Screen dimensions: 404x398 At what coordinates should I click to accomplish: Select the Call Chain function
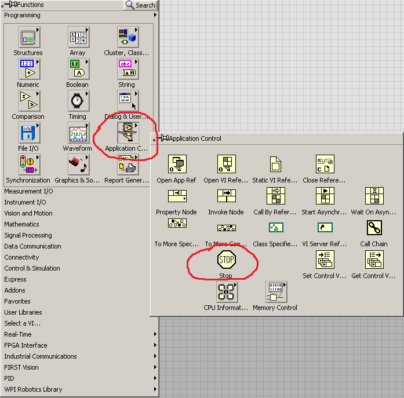[374, 228]
